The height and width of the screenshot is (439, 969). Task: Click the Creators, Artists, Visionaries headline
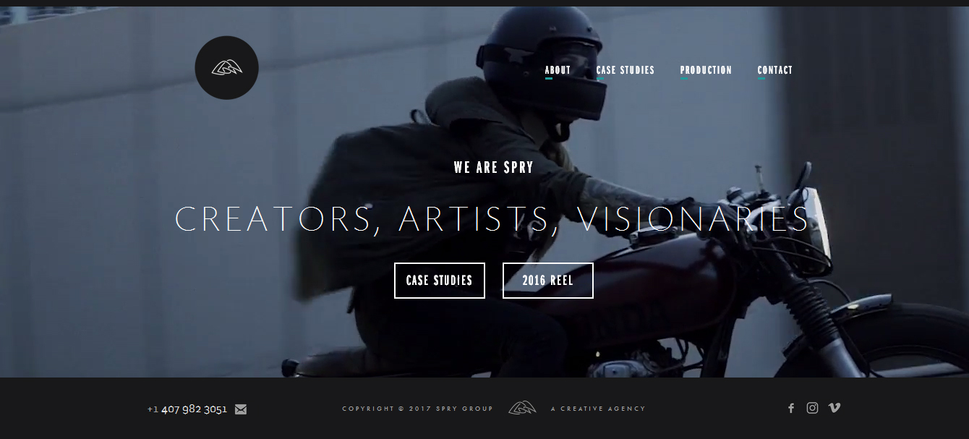tap(492, 219)
